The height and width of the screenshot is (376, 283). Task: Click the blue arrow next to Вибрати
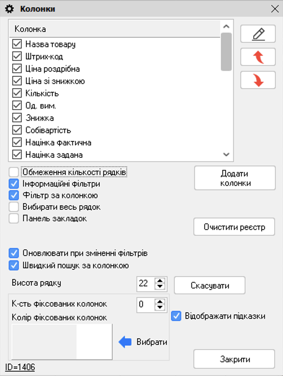coord(125,341)
